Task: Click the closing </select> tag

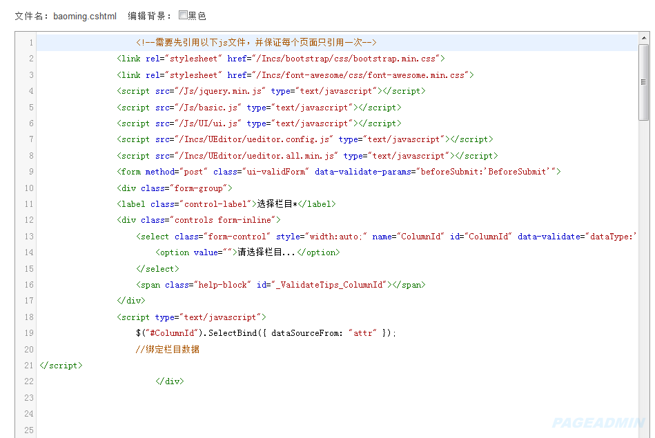Action: [x=157, y=269]
